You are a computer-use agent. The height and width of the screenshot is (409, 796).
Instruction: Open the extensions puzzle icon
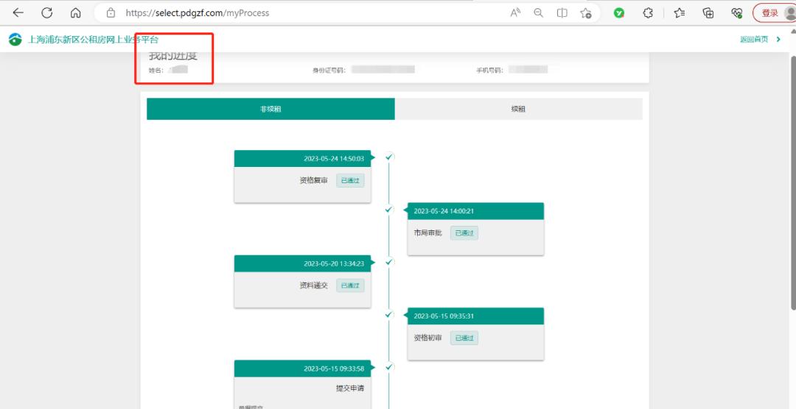(648, 13)
